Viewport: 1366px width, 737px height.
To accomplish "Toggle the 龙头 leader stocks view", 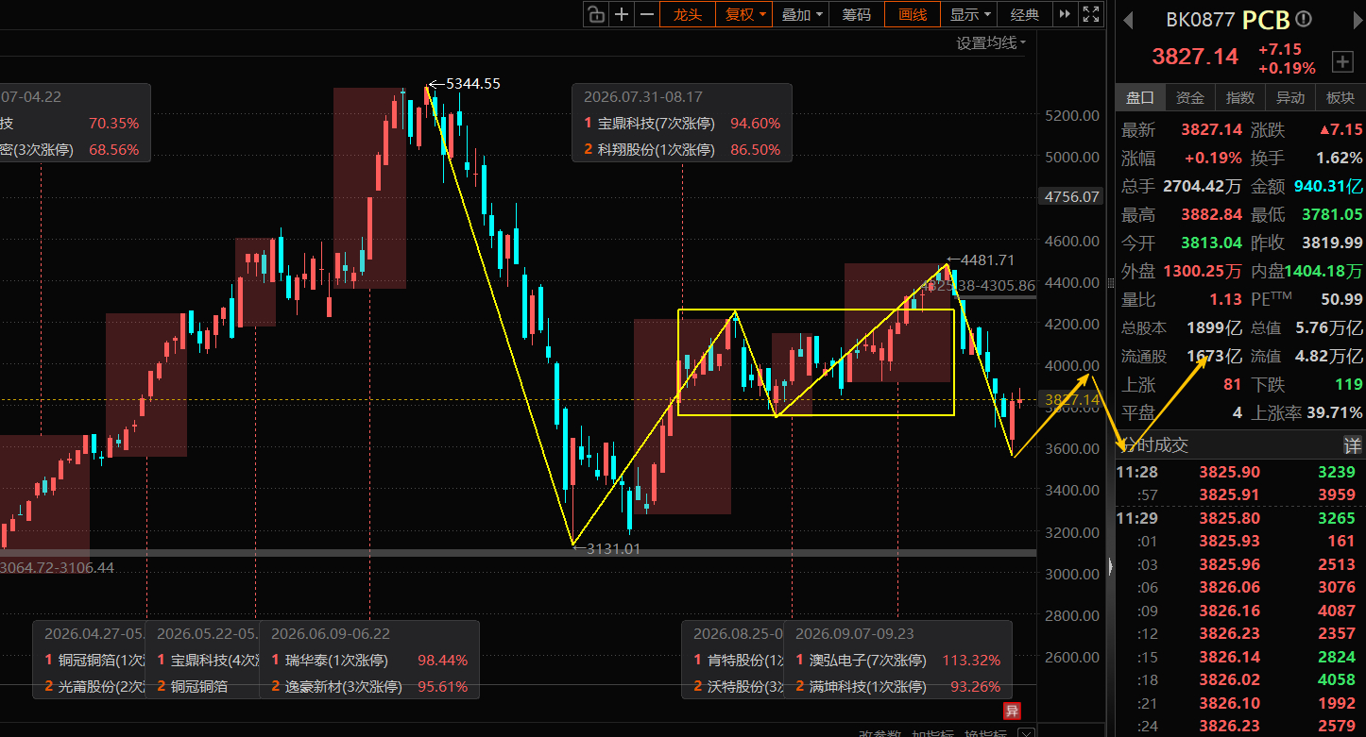I will tap(688, 14).
